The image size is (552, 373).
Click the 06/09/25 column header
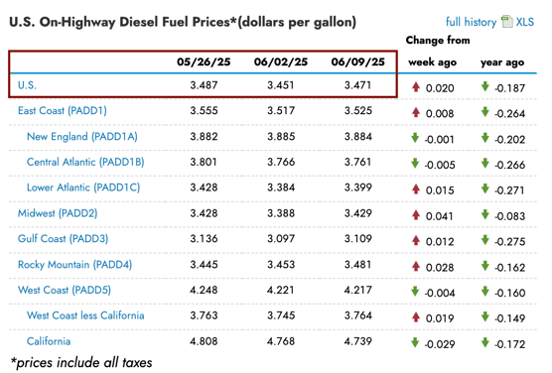pos(358,62)
